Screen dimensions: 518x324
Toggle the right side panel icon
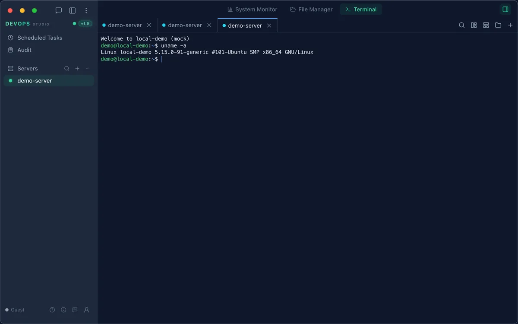505,10
